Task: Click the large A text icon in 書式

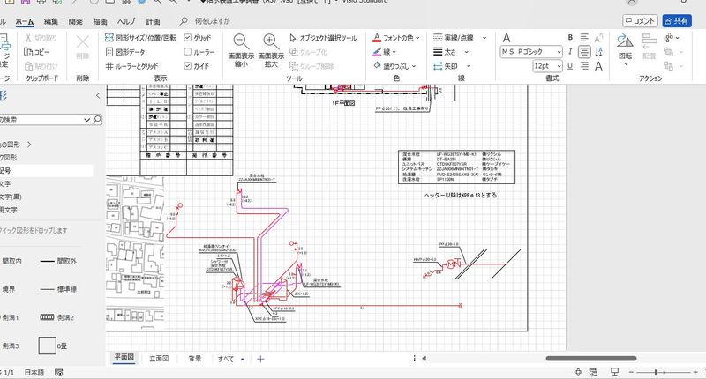Action: coord(507,38)
